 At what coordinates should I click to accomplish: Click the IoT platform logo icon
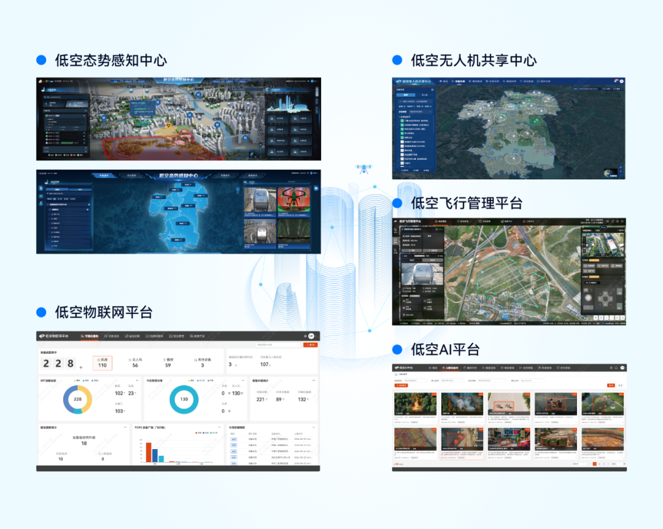[x=42, y=336]
